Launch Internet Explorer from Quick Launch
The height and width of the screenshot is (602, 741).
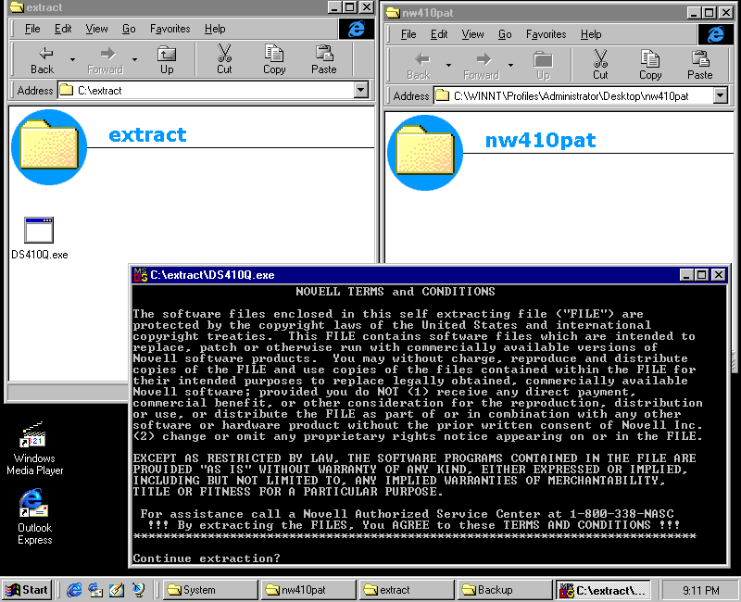pyautogui.click(x=74, y=590)
